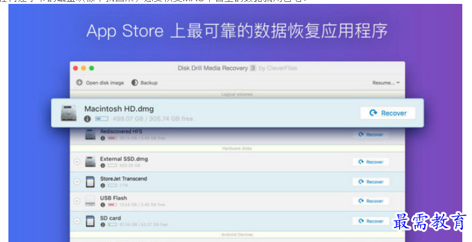Click the Android Devices section header
This screenshot has height=242, width=472.
pyautogui.click(x=237, y=234)
